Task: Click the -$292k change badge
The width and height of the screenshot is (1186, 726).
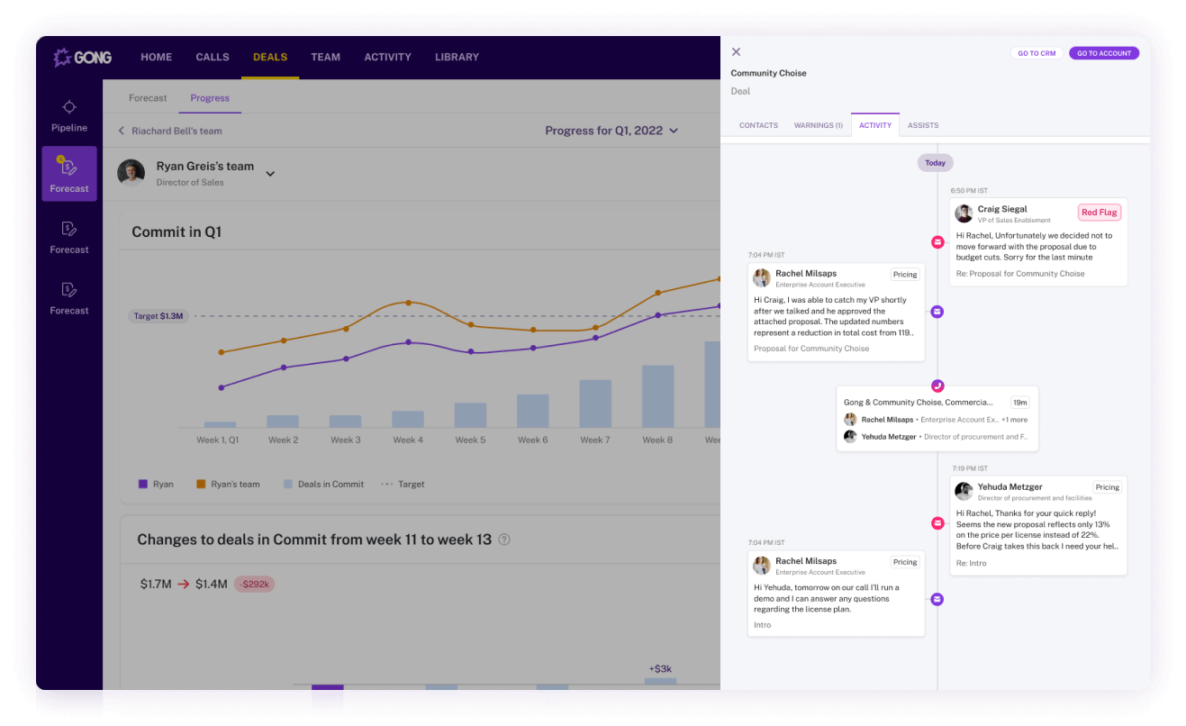Action: [x=254, y=584]
